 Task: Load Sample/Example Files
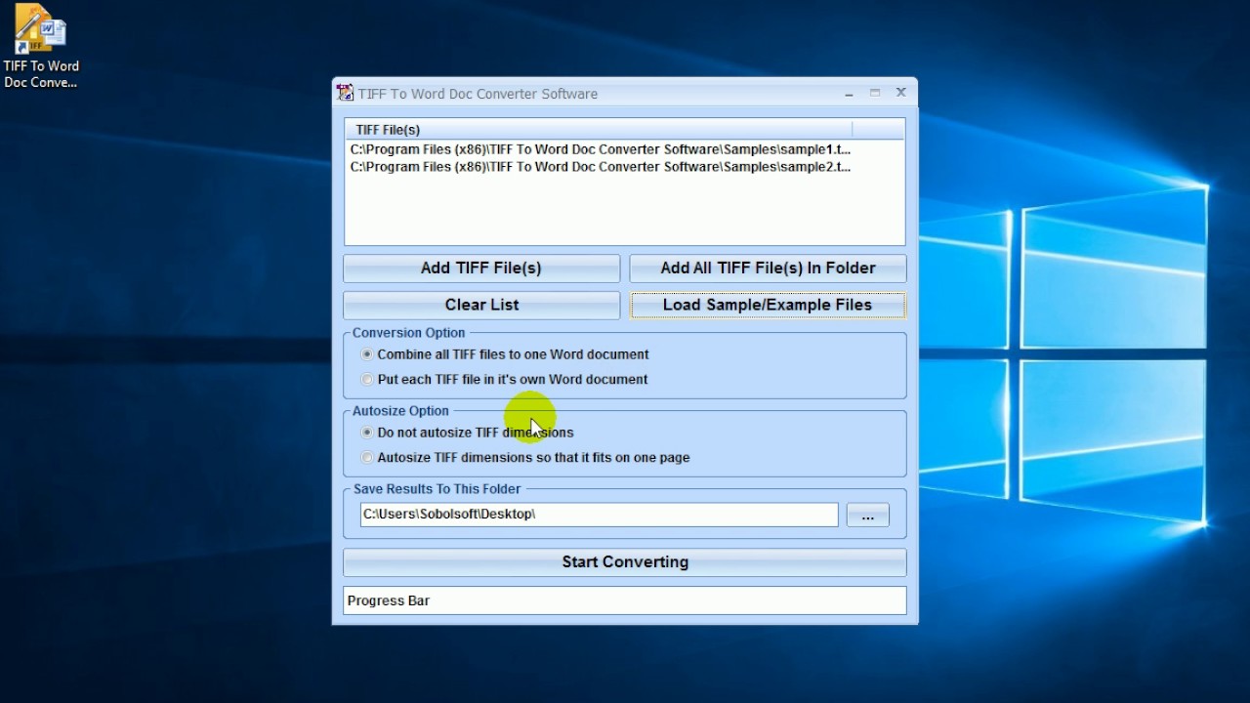point(768,305)
